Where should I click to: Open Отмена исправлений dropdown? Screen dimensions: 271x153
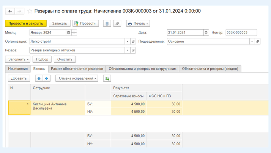click(77, 78)
